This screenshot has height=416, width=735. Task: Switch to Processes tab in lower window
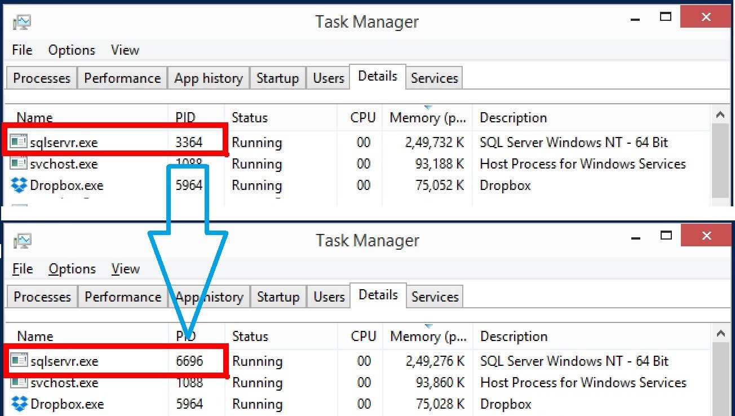(x=42, y=296)
